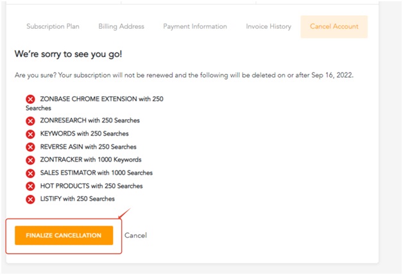Click red X icon beside KEYWORDS
The width and height of the screenshot is (403, 275).
(30, 134)
